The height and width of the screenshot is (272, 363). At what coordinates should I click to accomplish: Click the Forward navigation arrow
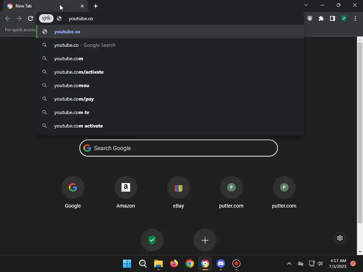coord(19,18)
